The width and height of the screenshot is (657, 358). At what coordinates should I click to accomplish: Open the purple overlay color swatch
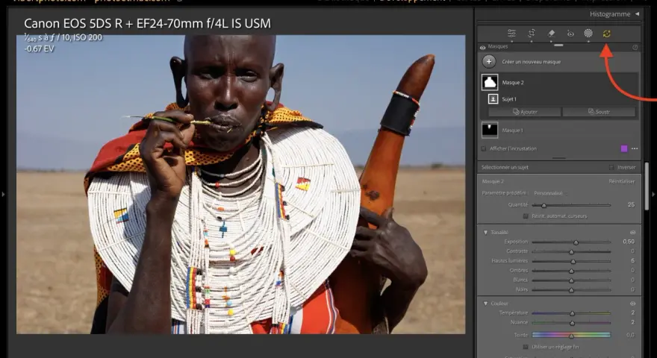[624, 148]
